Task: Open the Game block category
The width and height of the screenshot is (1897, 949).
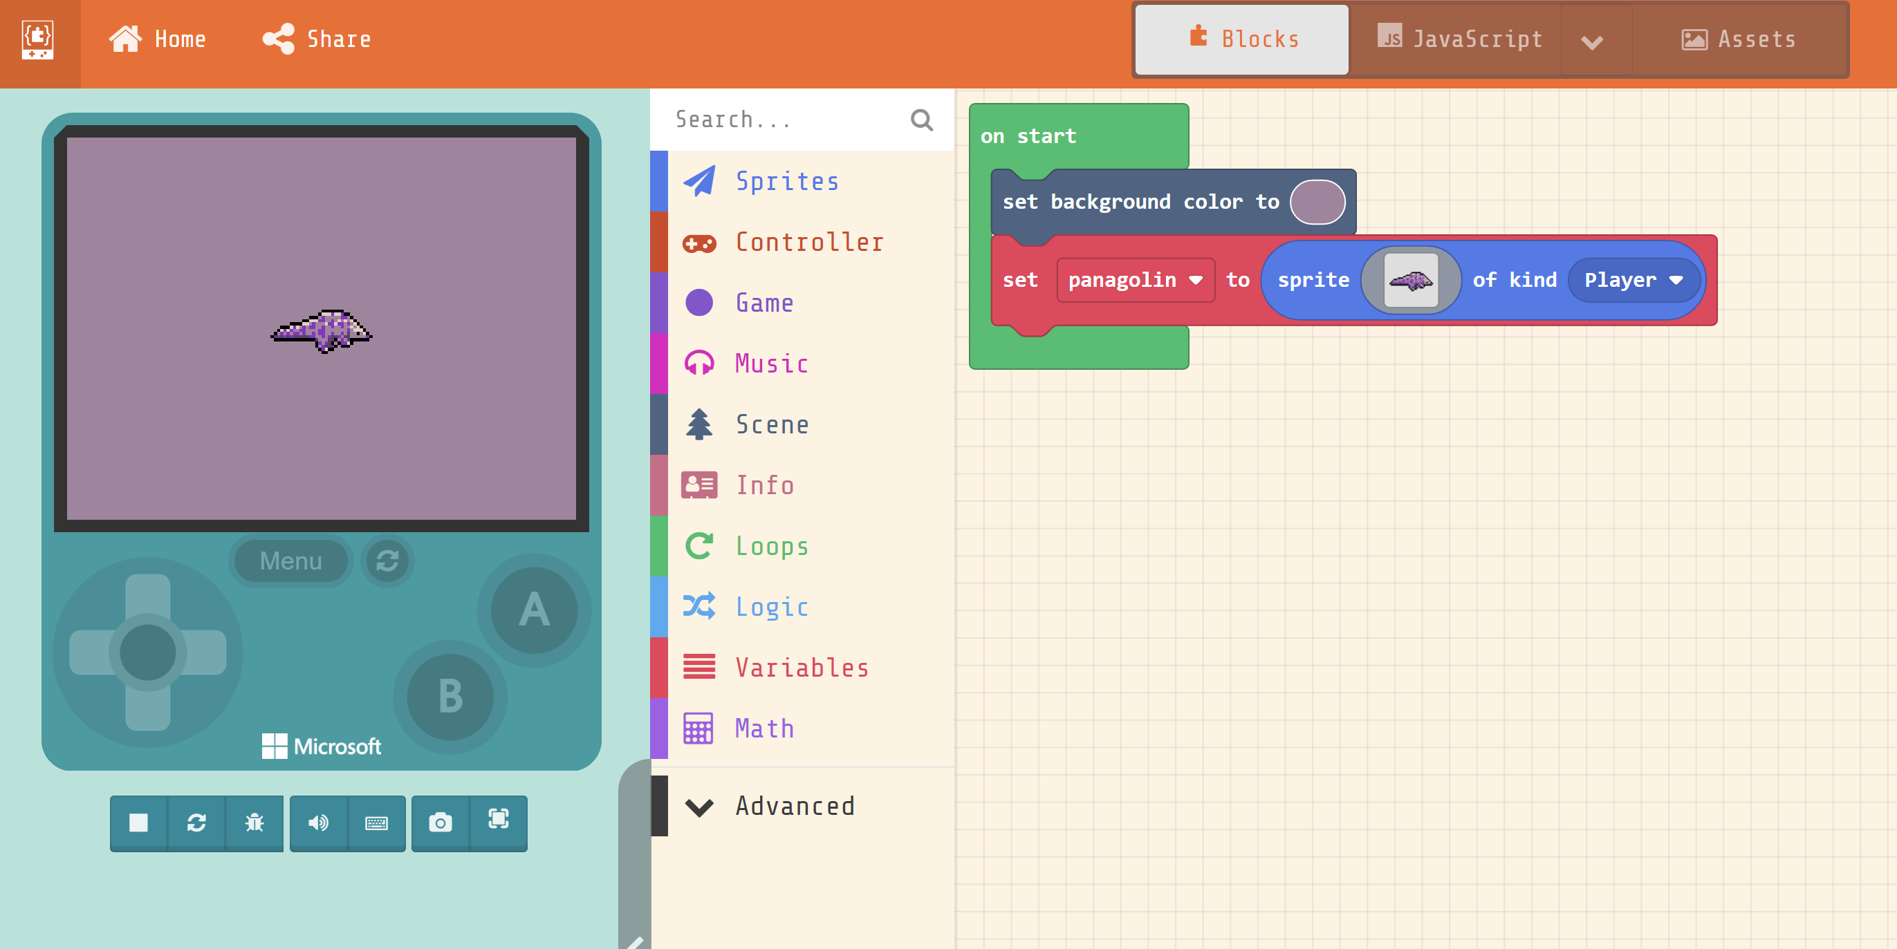Action: point(803,303)
